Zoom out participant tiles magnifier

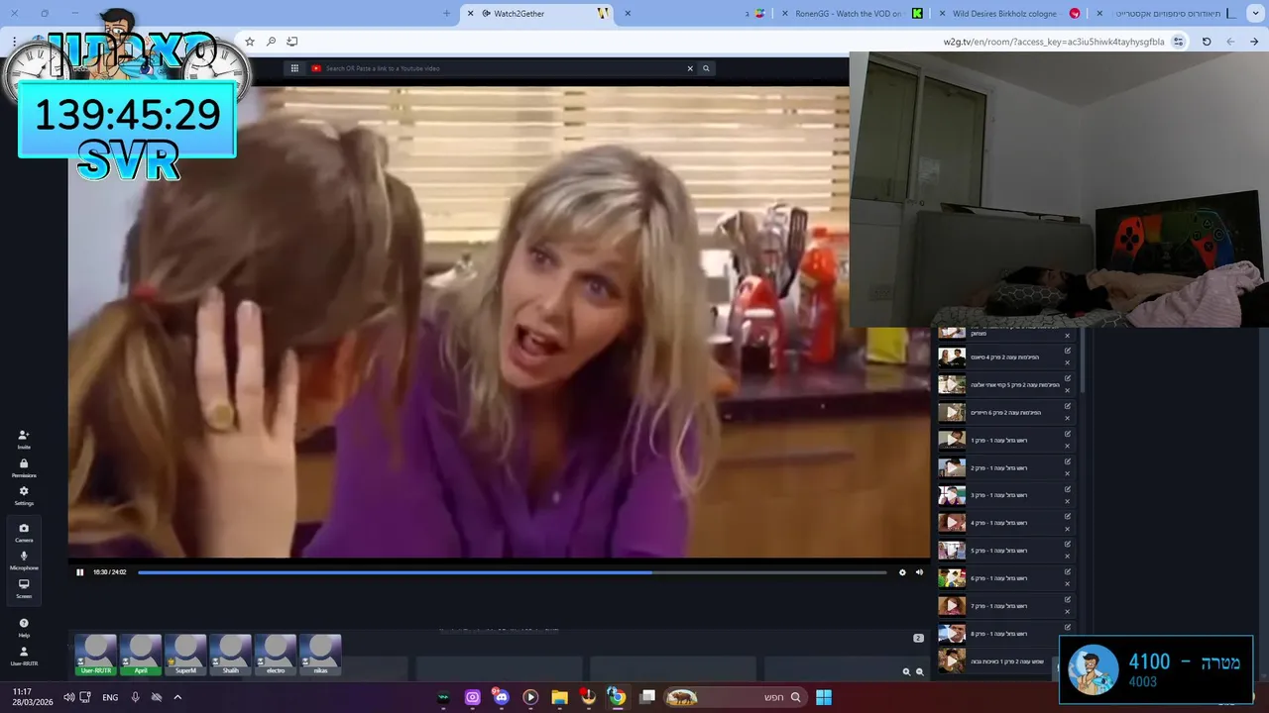920,671
